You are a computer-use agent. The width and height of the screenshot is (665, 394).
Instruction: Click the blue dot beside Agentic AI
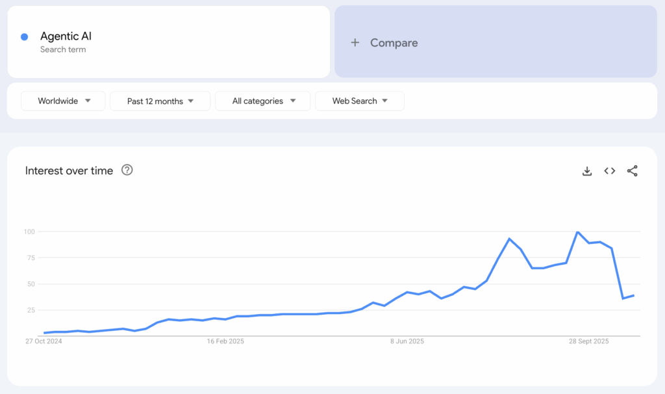25,37
